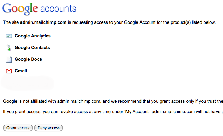Click the bold admin.mailchimp.com site name
This screenshot has width=223, height=136.
(43, 22)
